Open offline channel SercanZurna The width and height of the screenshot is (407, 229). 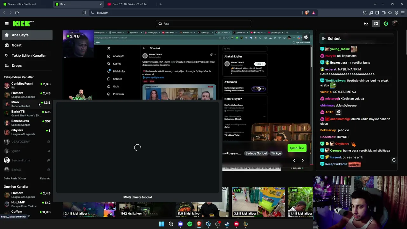pyautogui.click(x=27, y=160)
